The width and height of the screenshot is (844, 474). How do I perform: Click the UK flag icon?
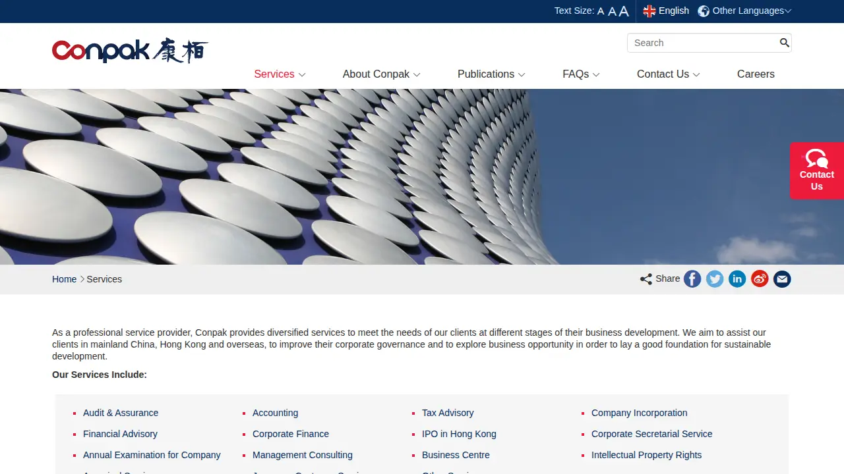[x=649, y=11]
